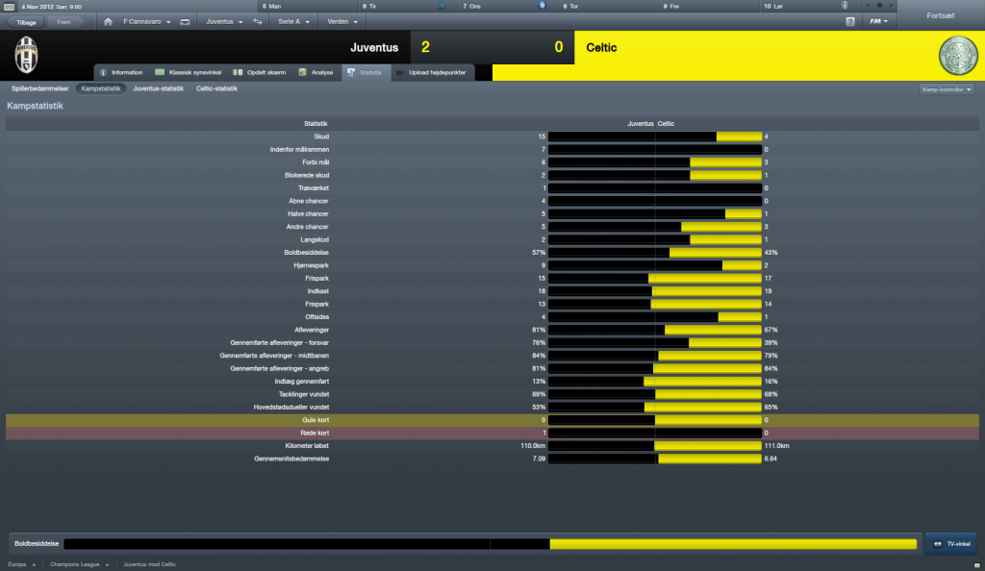Expand the Kamp-kontroller dropdown

947,89
